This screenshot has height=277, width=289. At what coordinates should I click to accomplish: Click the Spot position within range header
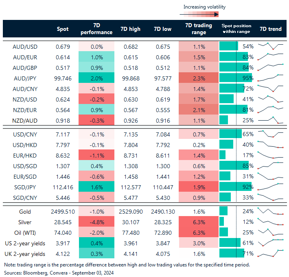coord(236,29)
